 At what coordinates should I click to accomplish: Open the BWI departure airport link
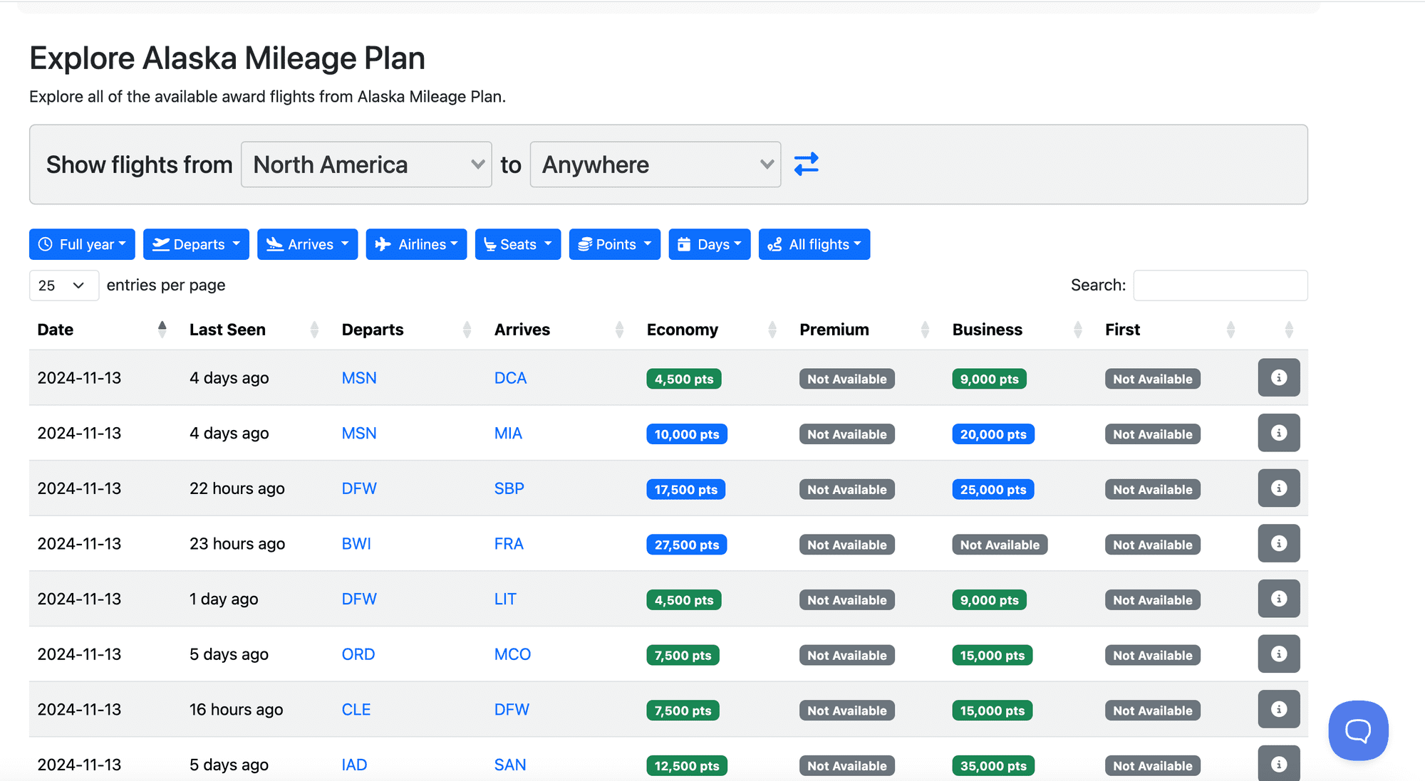[x=356, y=544]
